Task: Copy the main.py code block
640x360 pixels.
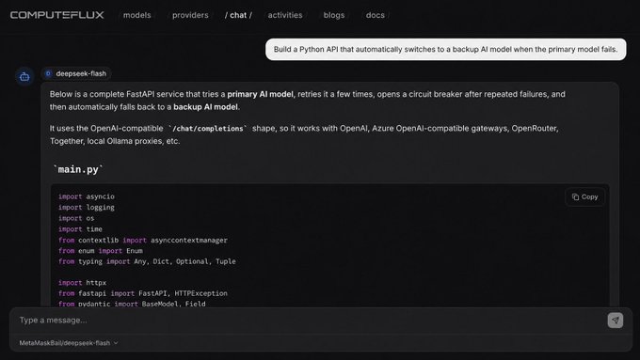Action: (x=584, y=197)
